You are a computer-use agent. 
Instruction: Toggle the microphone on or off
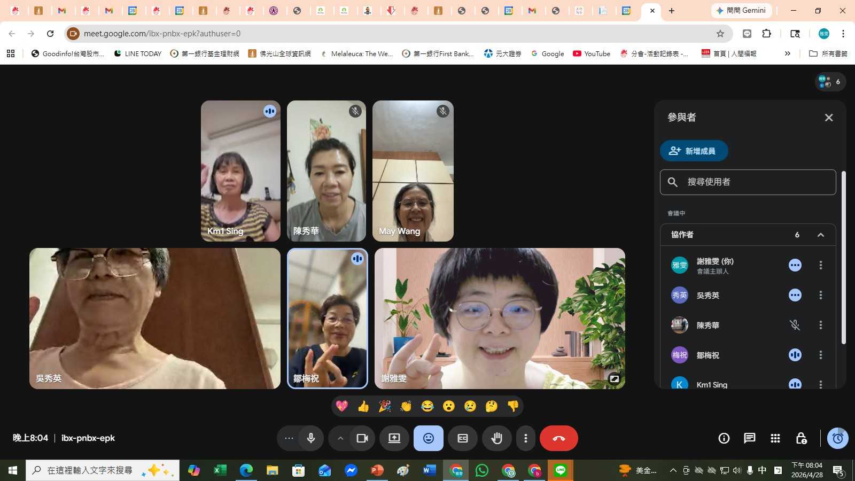point(311,438)
